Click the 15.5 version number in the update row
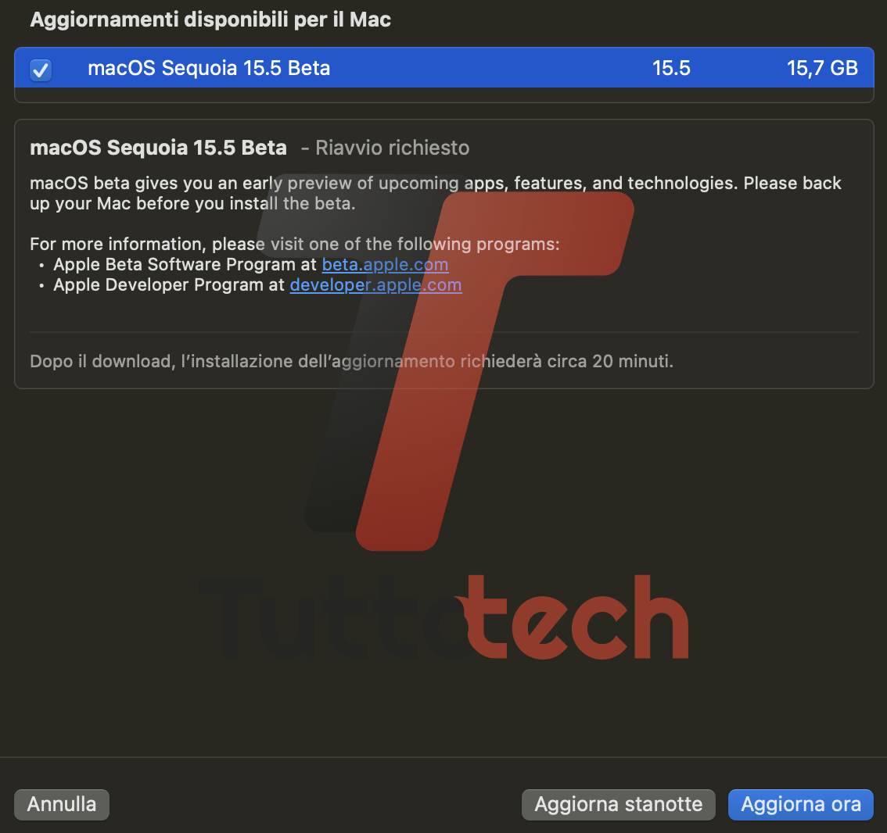Image resolution: width=887 pixels, height=833 pixels. pos(671,69)
